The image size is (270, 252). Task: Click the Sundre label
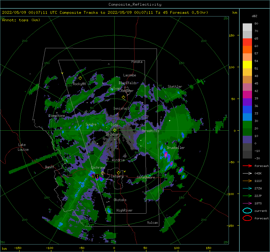91,124
